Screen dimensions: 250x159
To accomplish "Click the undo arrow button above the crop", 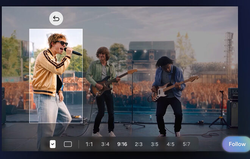I will coord(56,19).
